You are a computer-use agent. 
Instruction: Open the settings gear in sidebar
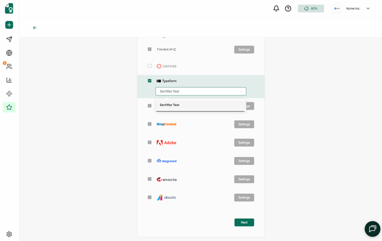click(x=9, y=234)
